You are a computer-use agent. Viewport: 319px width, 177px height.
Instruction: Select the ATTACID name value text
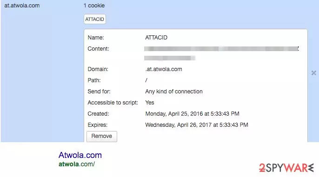pyautogui.click(x=156, y=37)
